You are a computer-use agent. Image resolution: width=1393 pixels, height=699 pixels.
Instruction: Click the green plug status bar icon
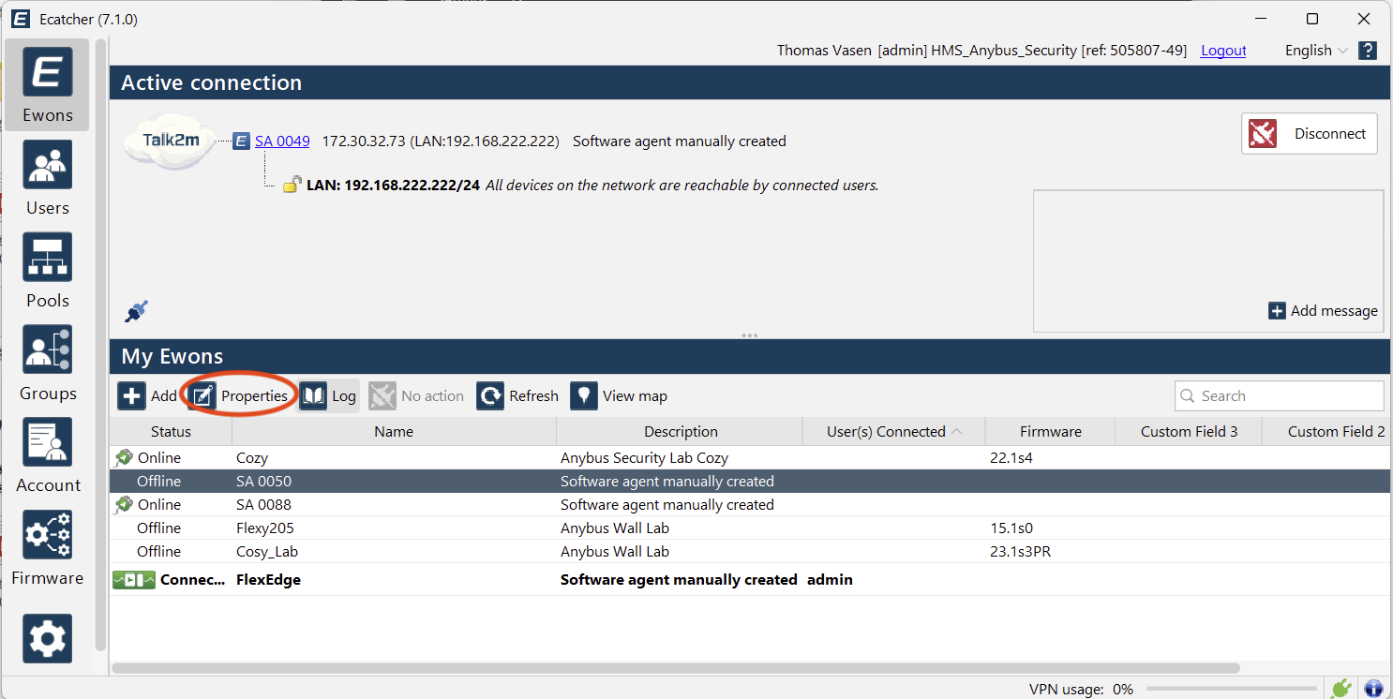tap(1341, 689)
